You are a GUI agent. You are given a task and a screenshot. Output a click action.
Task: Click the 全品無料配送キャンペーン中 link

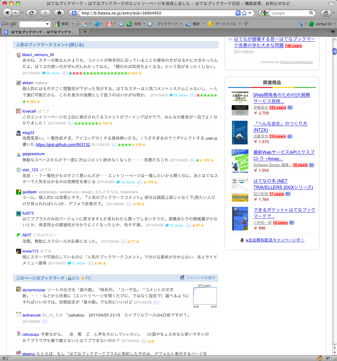[x=275, y=240]
